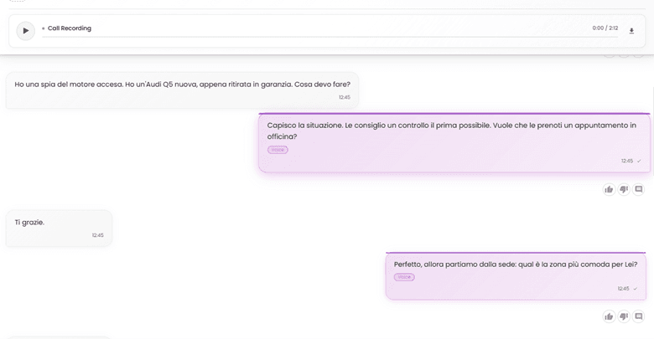Click the Call Recording title label
The height and width of the screenshot is (339, 654).
(70, 28)
